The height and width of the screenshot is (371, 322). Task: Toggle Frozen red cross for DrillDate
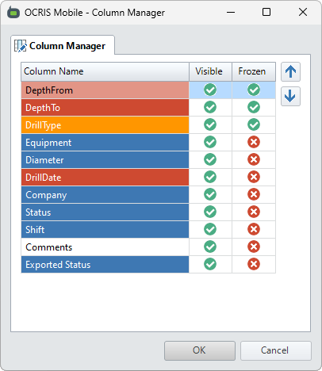pos(254,177)
